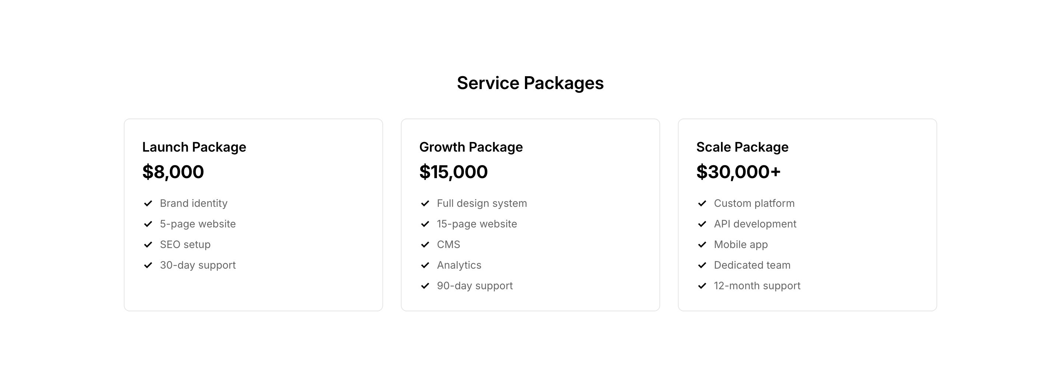Click the 15-page website feature text

[x=477, y=224]
